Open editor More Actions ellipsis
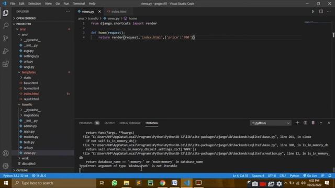Screen dimensions: 335x188 329,11
